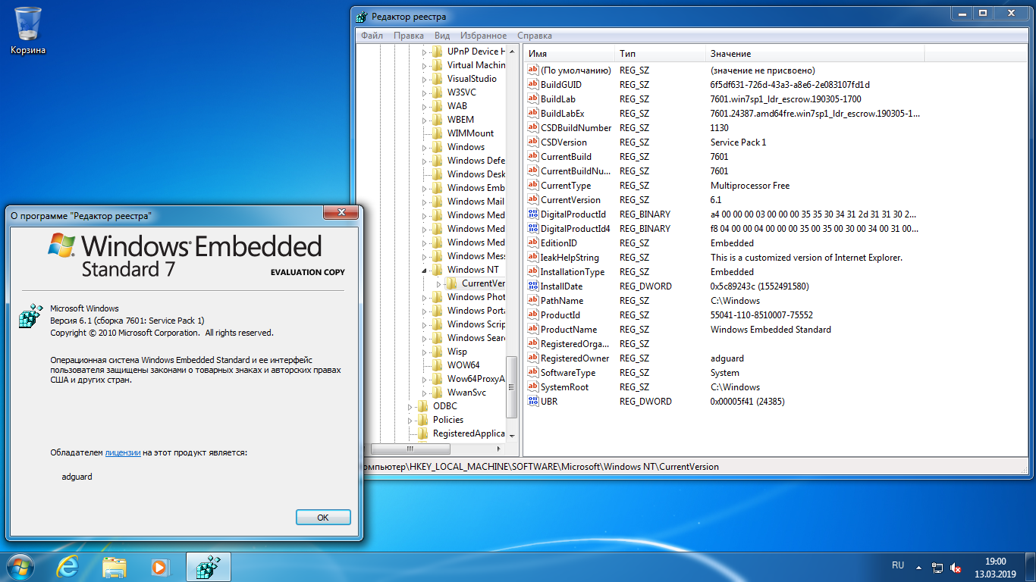Select Registry Editor taskbar button
1036x582 pixels.
[208, 566]
